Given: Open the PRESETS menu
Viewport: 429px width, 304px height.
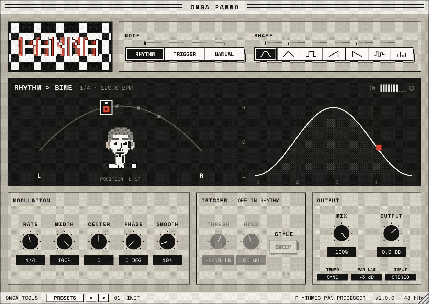Looking at the screenshot, I should 65,298.
